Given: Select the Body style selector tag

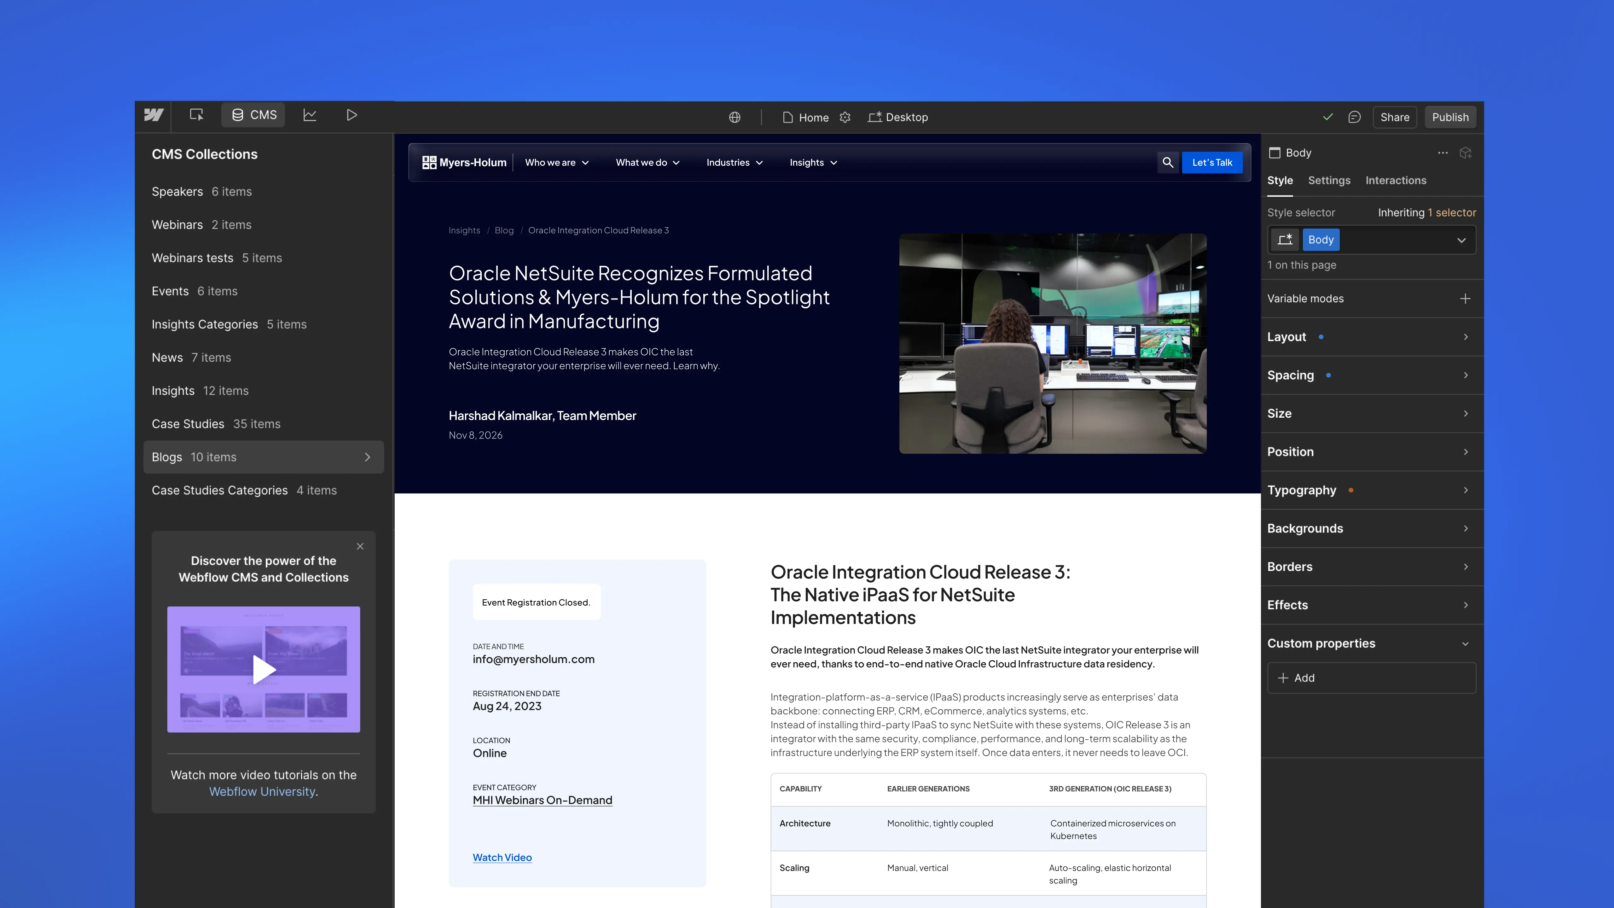Looking at the screenshot, I should coord(1321,240).
